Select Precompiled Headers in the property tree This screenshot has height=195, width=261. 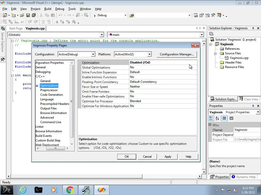55,104
